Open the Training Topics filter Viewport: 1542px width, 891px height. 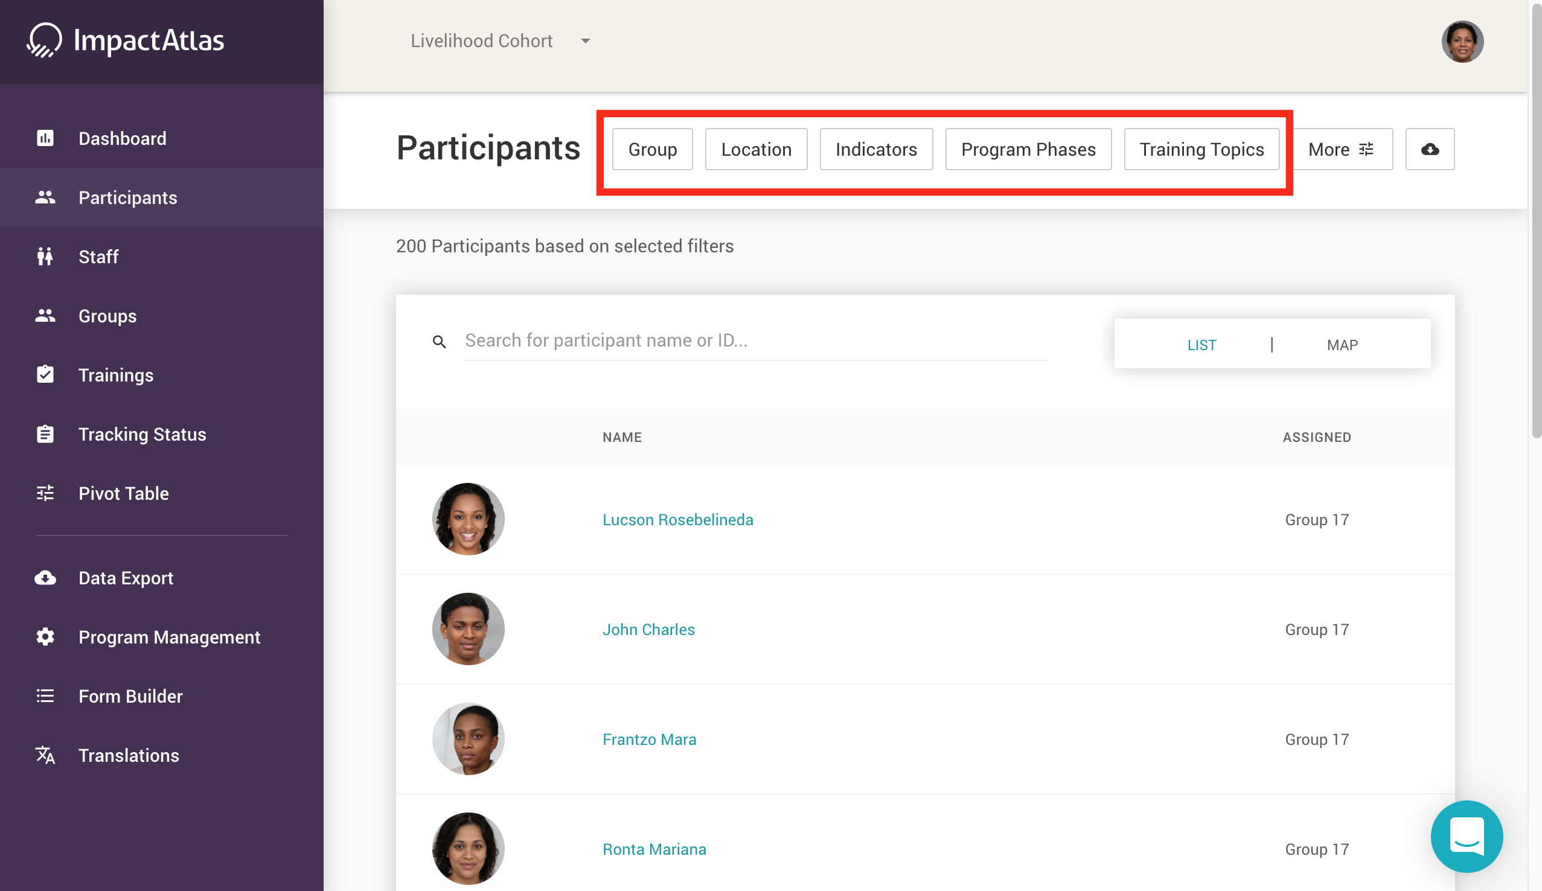click(x=1201, y=149)
